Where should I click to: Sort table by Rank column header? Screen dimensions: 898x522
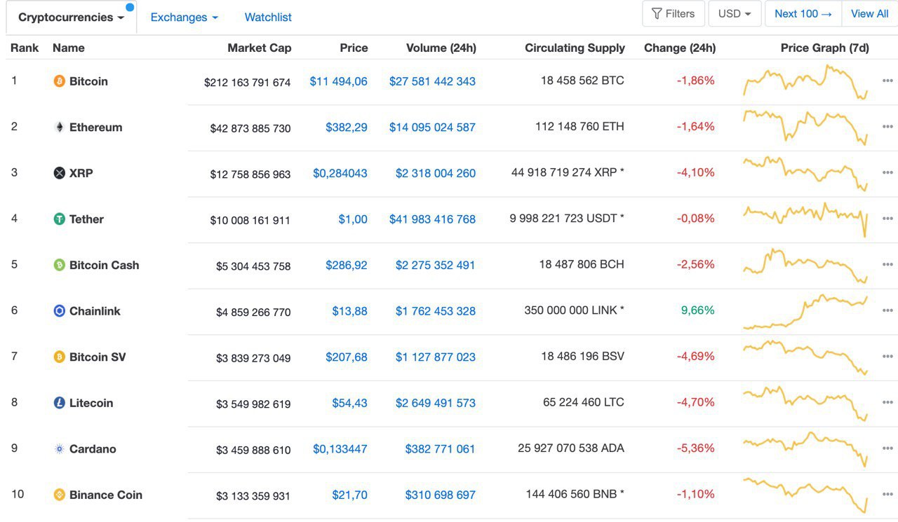25,48
